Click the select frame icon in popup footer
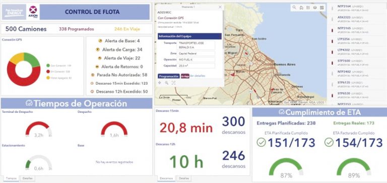387x183 pixels. tap(173, 83)
